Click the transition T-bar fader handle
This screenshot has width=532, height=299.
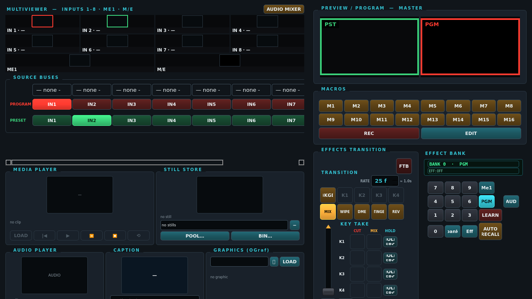(328, 292)
